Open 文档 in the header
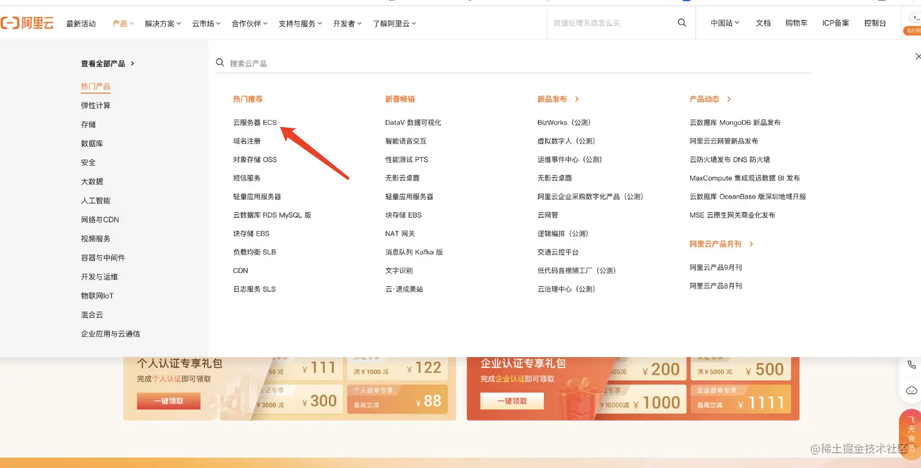921x468 pixels. click(x=763, y=23)
